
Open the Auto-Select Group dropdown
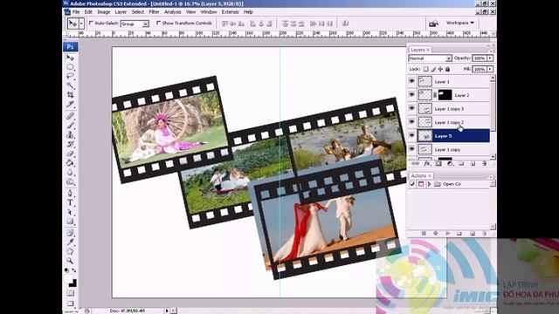pyautogui.click(x=146, y=24)
